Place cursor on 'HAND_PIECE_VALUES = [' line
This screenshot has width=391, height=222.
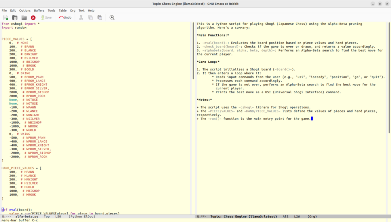click(22, 168)
